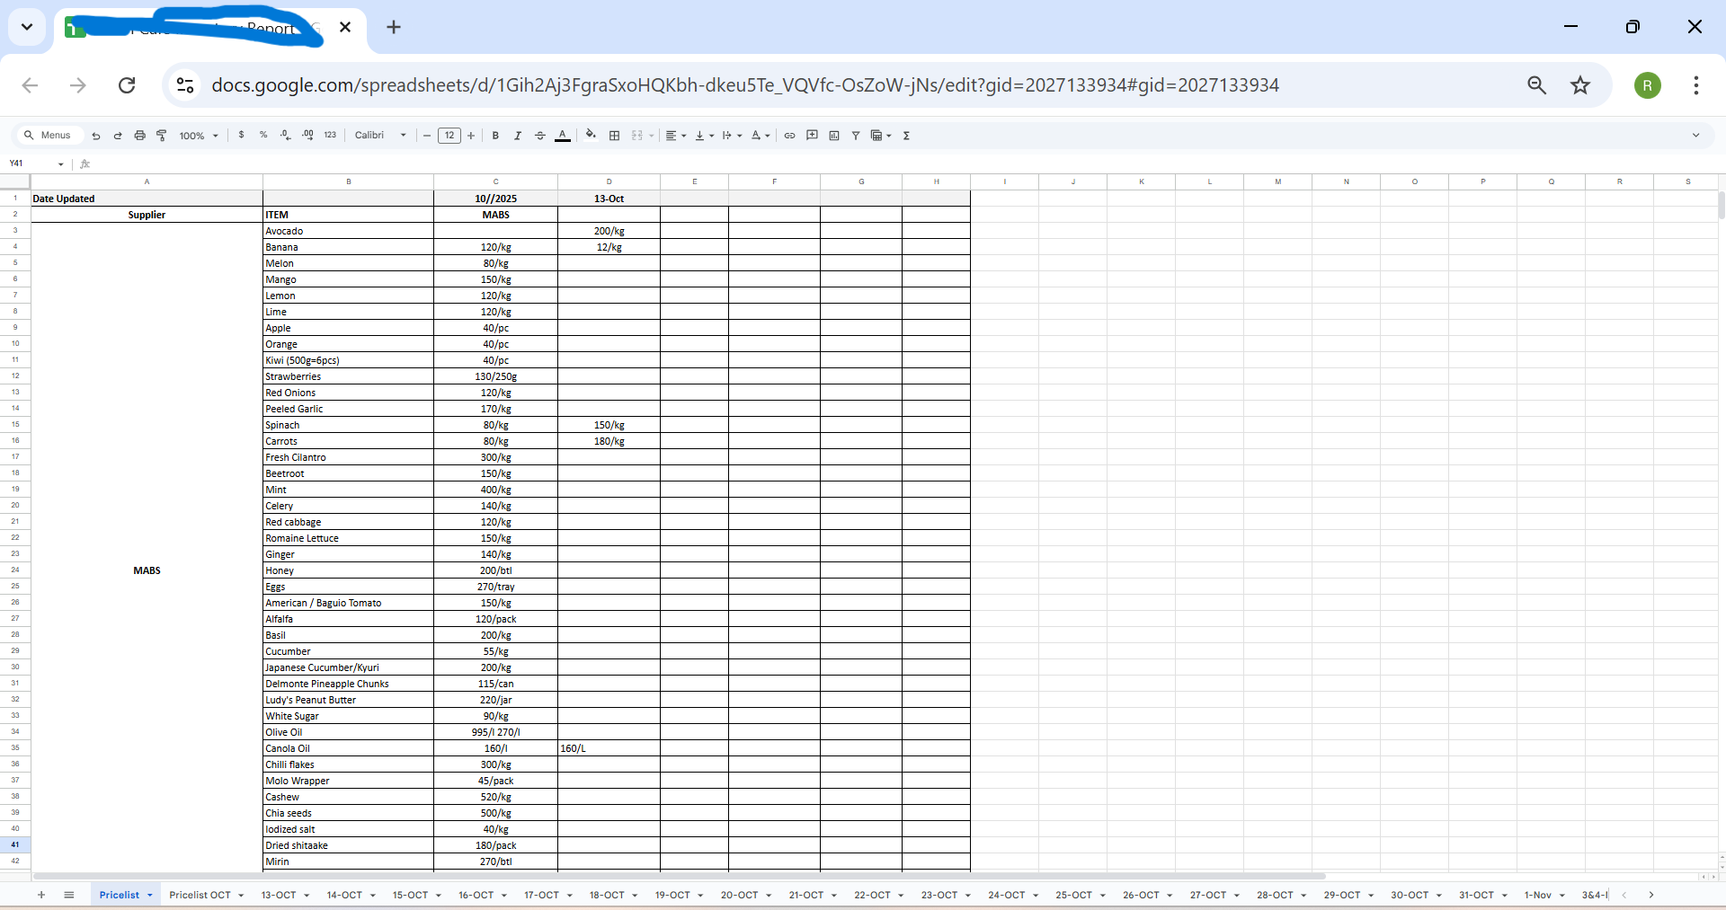
Task: Undo the last action in the toolbar
Action: (x=96, y=136)
